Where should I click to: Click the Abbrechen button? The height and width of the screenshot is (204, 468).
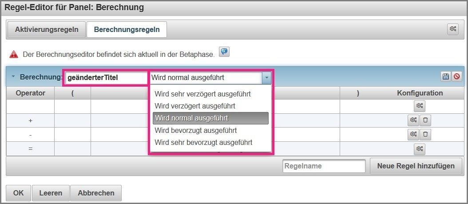click(x=96, y=193)
